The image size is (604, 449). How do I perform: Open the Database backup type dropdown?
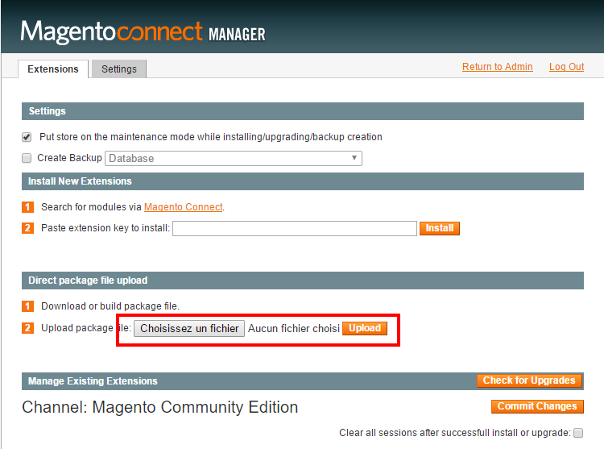pyautogui.click(x=234, y=158)
